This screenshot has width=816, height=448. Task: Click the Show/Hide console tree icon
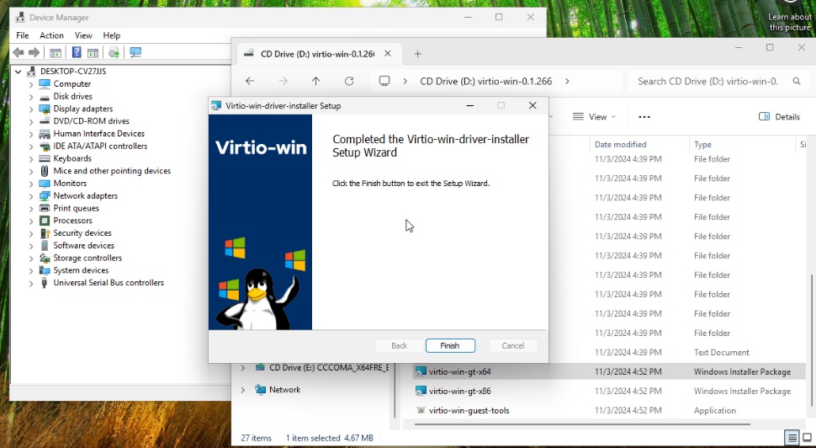(55, 52)
